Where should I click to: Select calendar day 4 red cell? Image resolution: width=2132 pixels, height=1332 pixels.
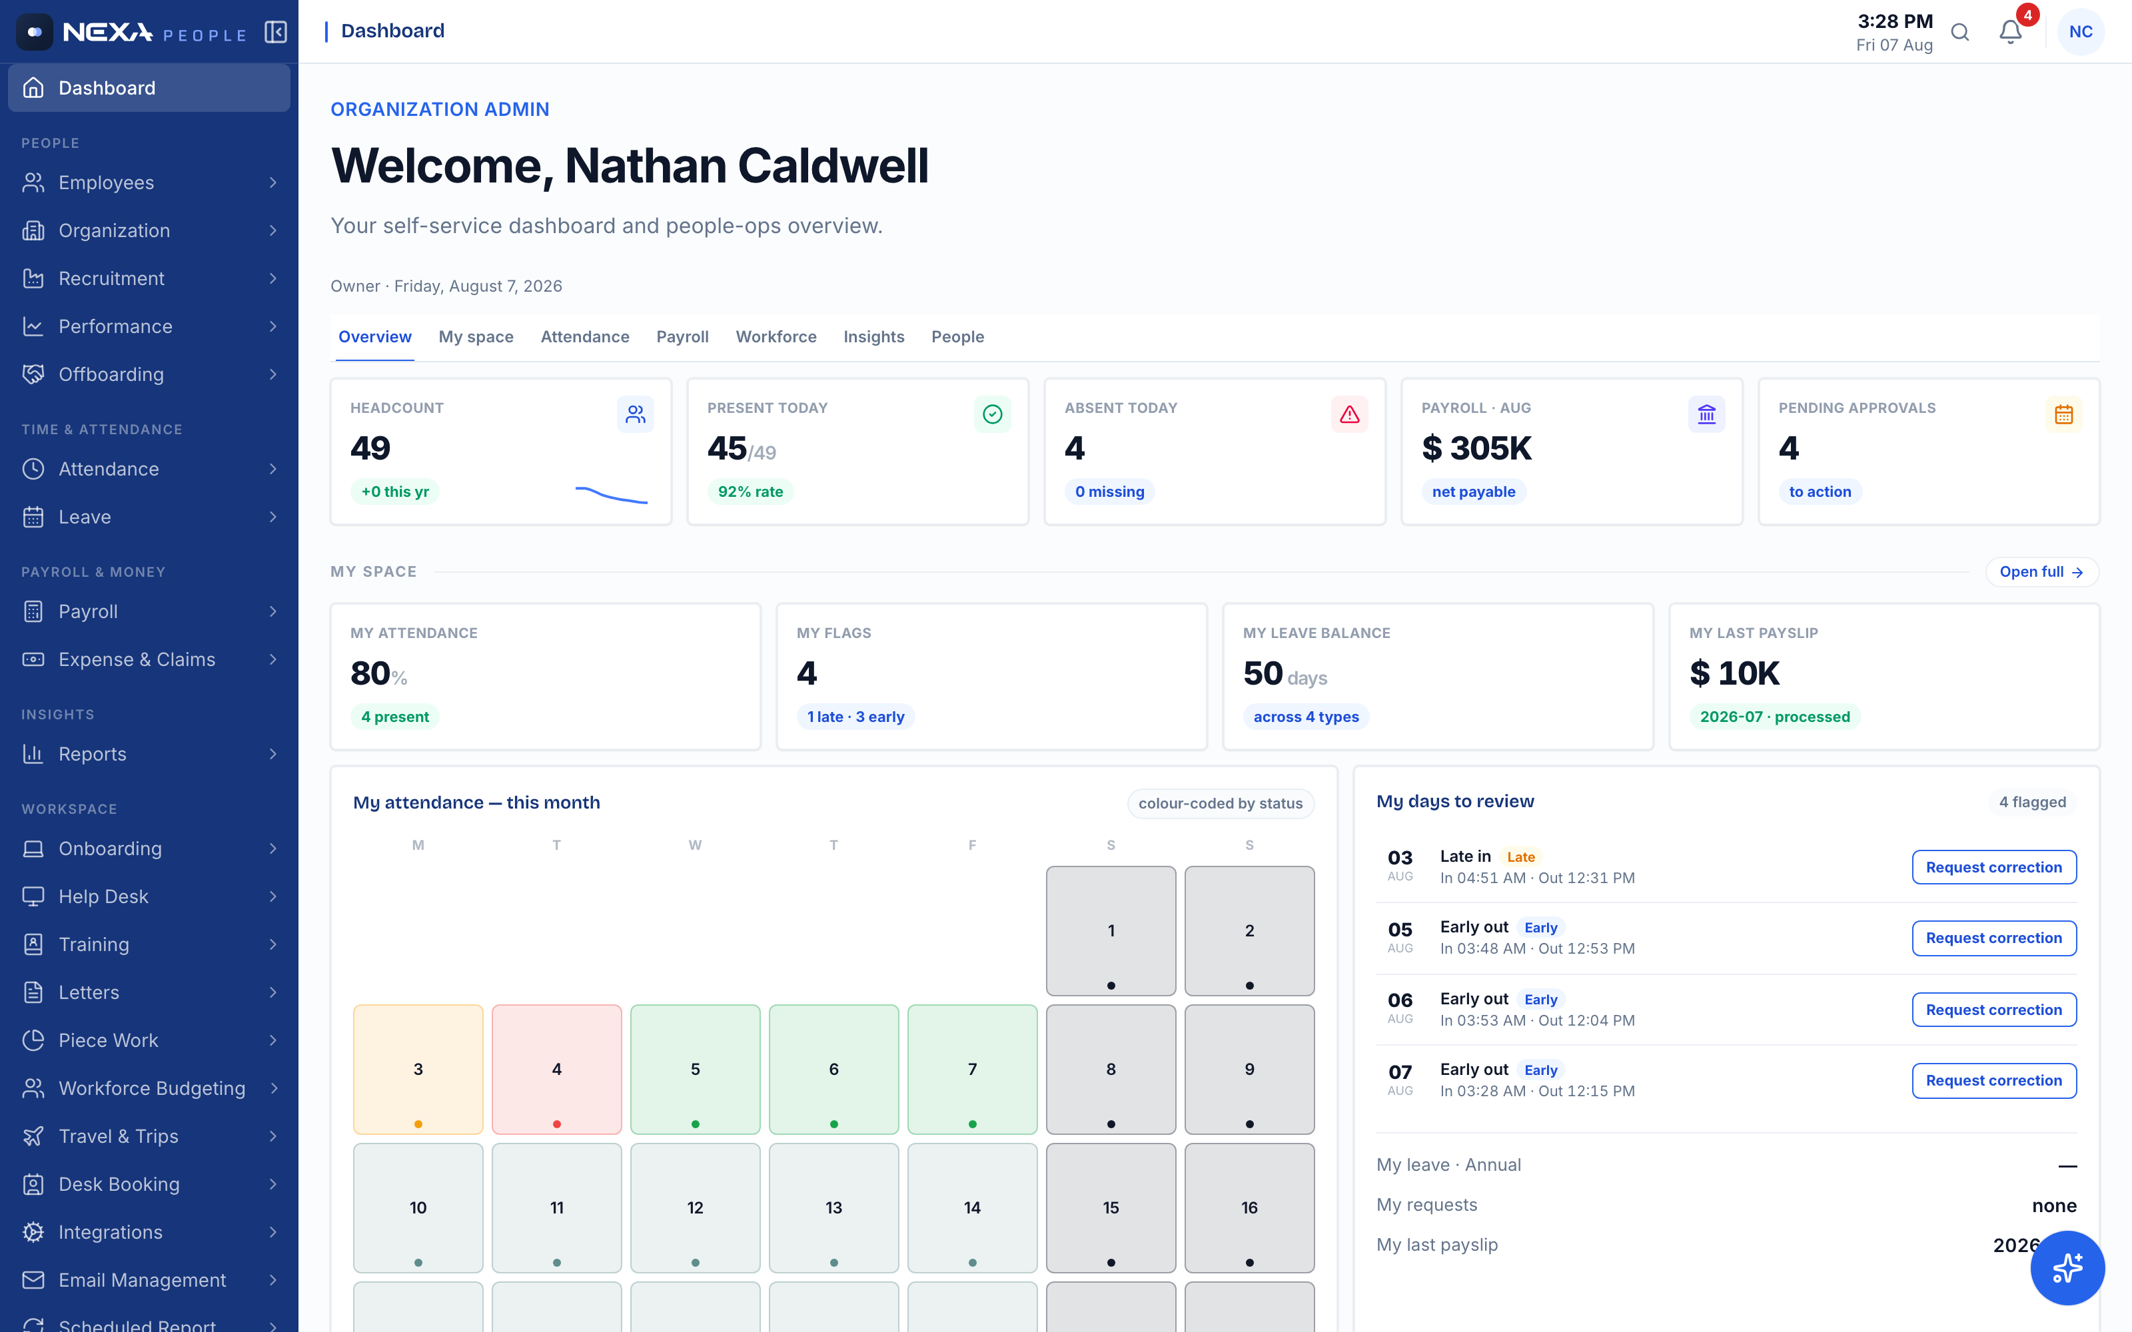pyautogui.click(x=557, y=1068)
